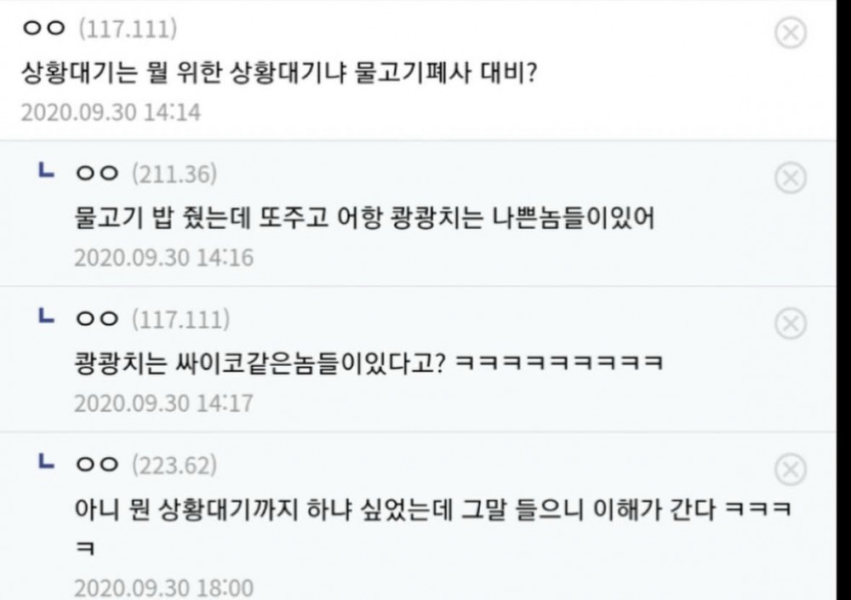The image size is (851, 600).
Task: Click the IP label (117.111) on top comment
Action: (128, 28)
